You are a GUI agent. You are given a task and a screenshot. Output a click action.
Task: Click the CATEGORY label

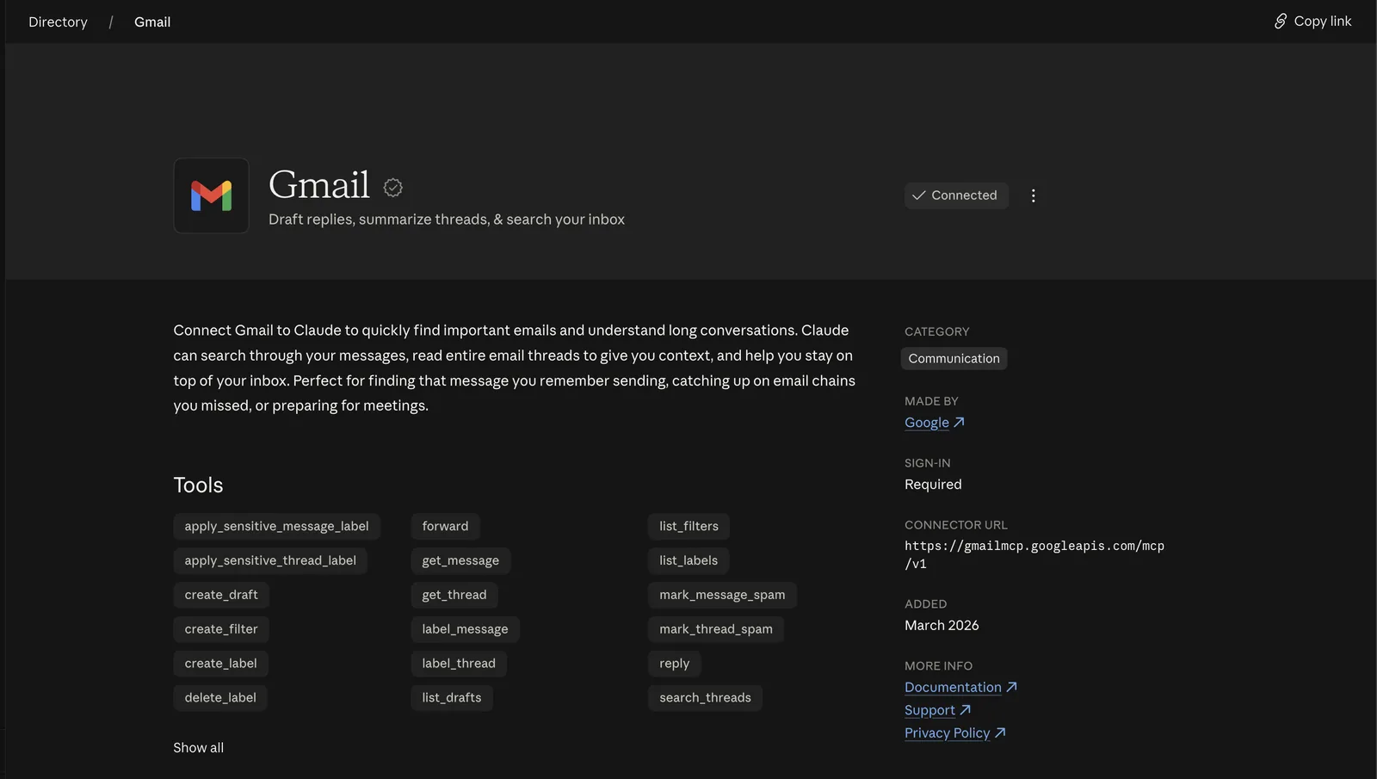(936, 331)
